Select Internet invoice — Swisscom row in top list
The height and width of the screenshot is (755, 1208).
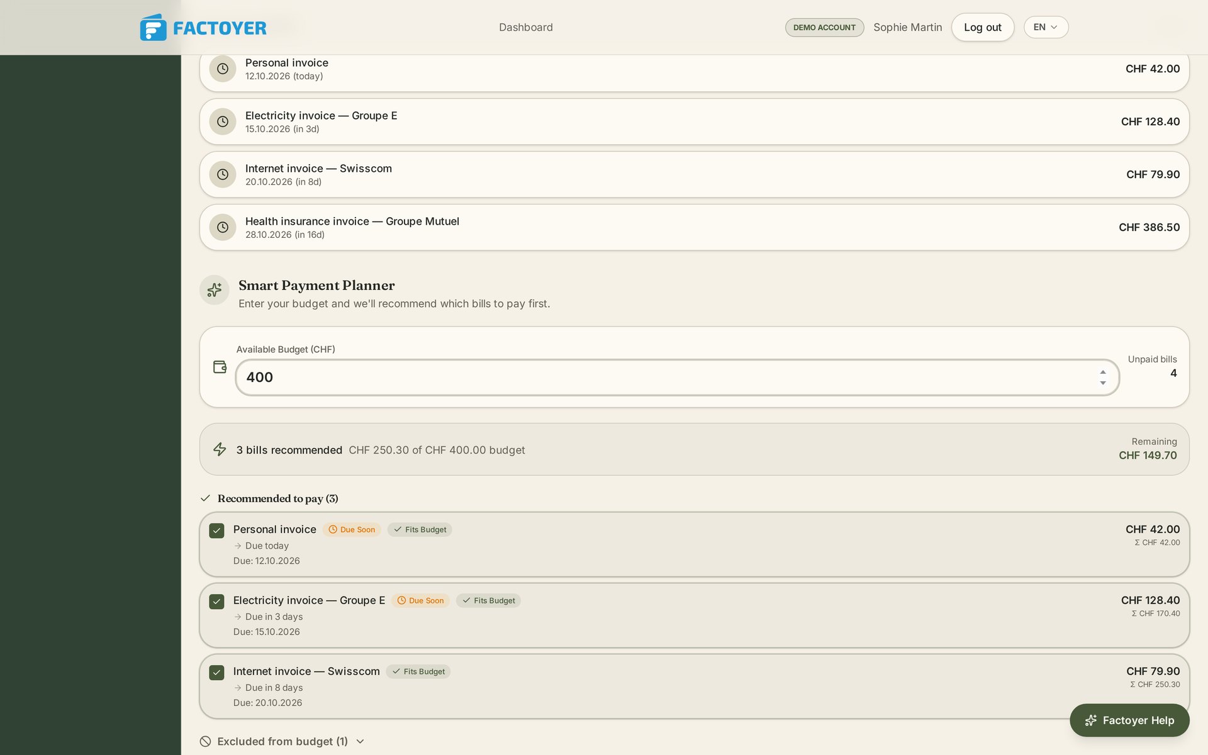[x=694, y=174]
